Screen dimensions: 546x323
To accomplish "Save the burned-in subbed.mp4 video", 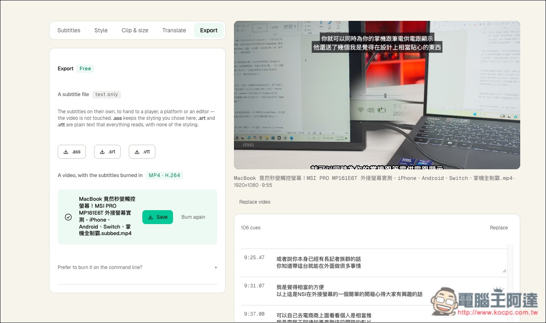I will 158,217.
